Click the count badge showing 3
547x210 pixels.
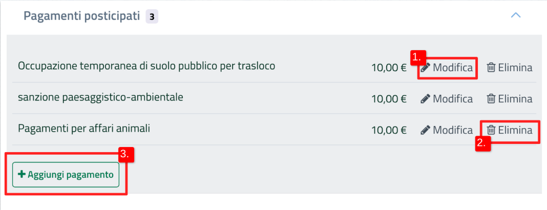click(x=152, y=17)
